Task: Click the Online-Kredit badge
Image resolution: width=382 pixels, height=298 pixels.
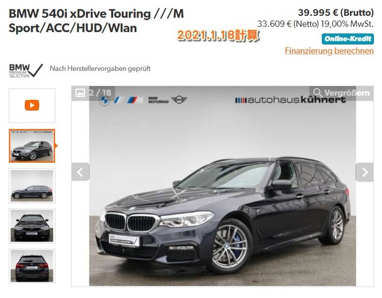Action: coord(348,39)
